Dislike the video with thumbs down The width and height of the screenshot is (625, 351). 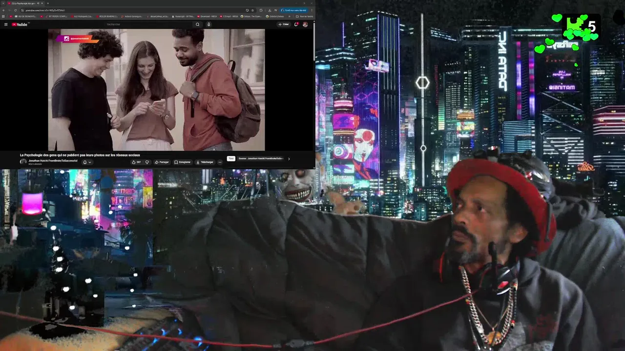147,162
